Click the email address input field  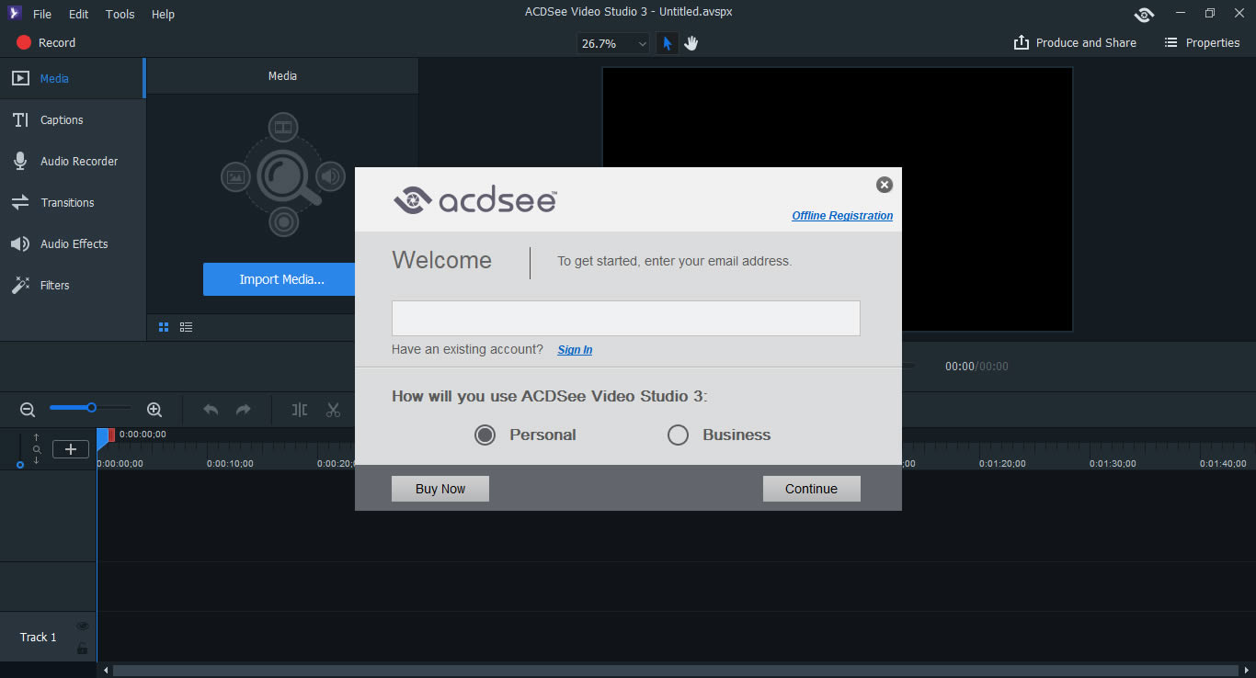click(x=625, y=318)
